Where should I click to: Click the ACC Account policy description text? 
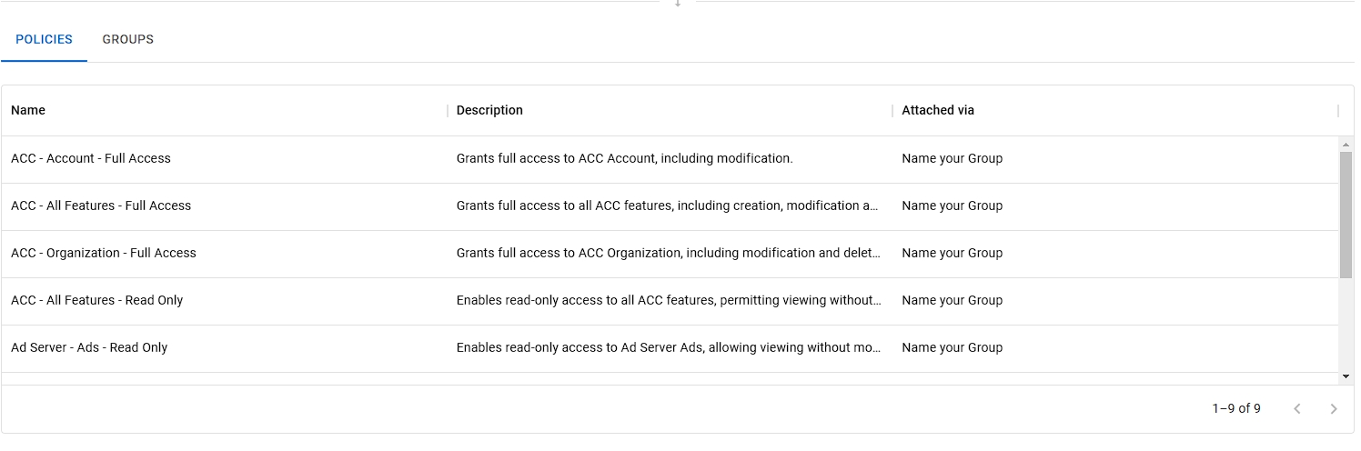pyautogui.click(x=624, y=159)
